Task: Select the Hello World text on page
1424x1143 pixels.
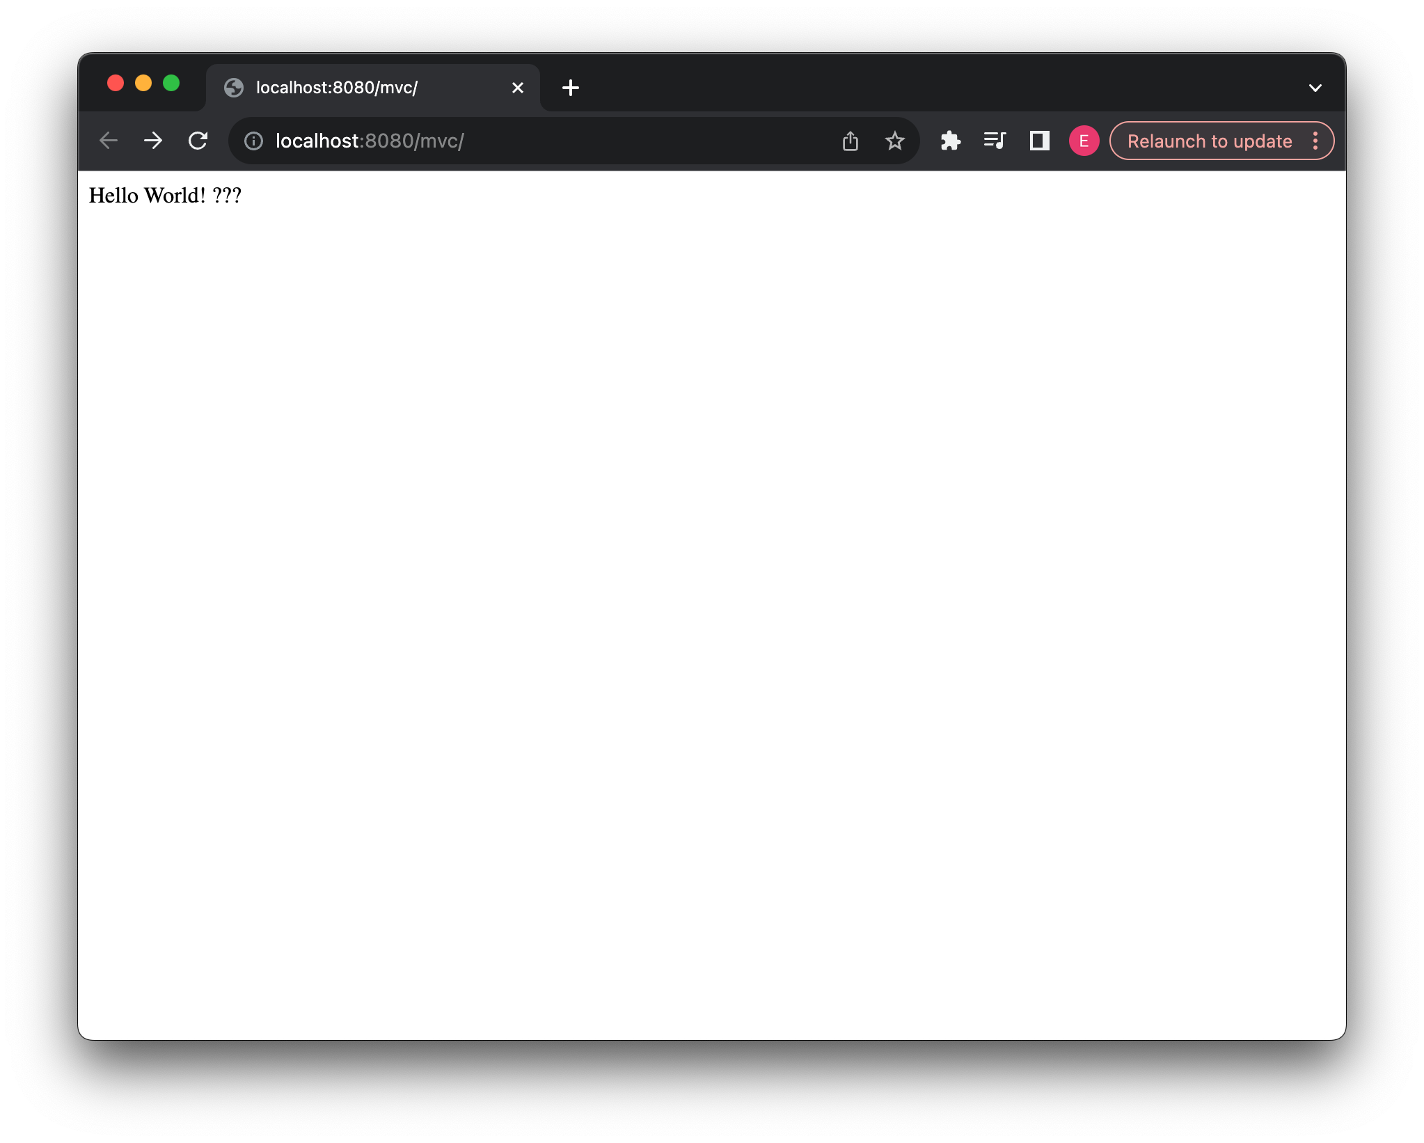Action: coord(165,195)
